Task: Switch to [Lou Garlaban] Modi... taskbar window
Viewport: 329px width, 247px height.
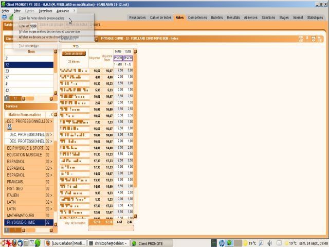Action: [x=66, y=243]
